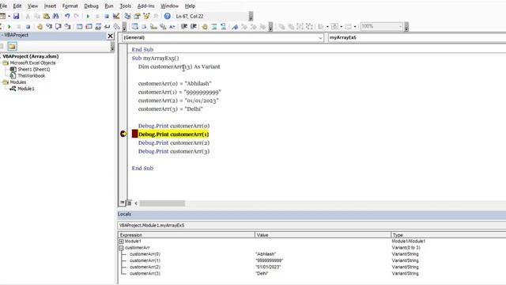Click the highlighted Debug.Print customerArr(1) line
506x285 pixels.
(174, 134)
